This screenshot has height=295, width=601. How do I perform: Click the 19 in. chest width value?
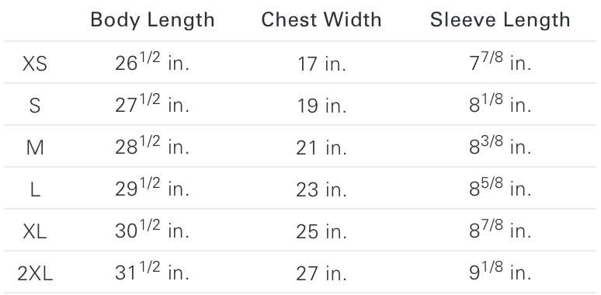point(321,106)
